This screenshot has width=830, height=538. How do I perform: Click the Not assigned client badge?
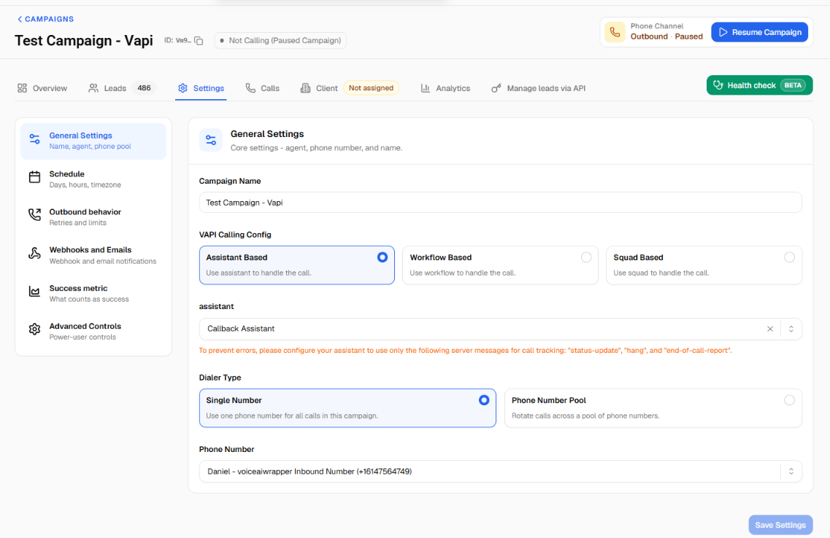tap(371, 88)
